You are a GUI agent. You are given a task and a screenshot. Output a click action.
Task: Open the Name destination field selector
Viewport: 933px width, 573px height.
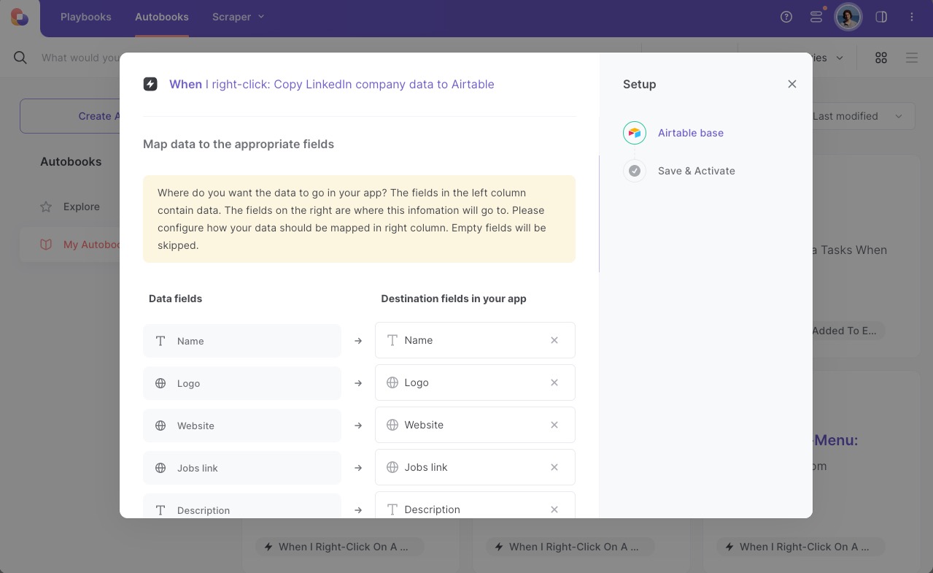475,340
